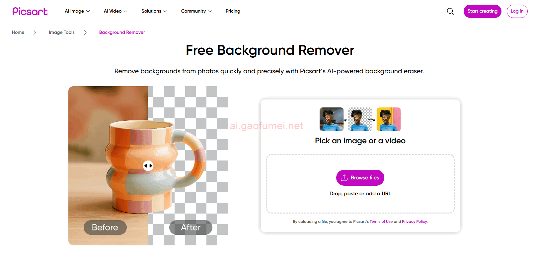Click the upload arrow icon in Browse files
This screenshot has width=533, height=253.
point(344,178)
